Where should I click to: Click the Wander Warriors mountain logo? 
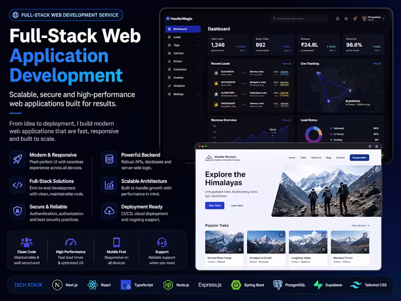click(209, 158)
